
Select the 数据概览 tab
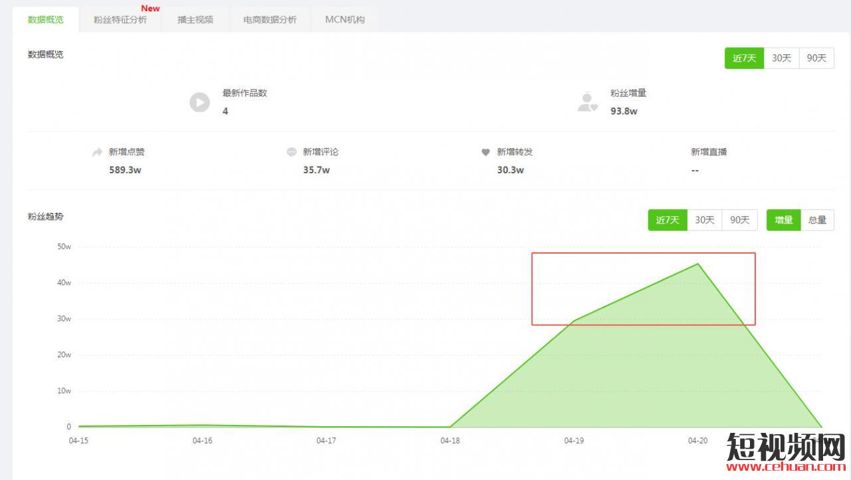[x=46, y=20]
